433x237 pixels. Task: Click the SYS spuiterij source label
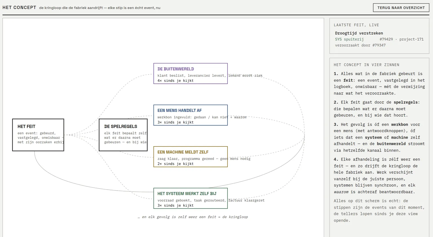(349, 39)
